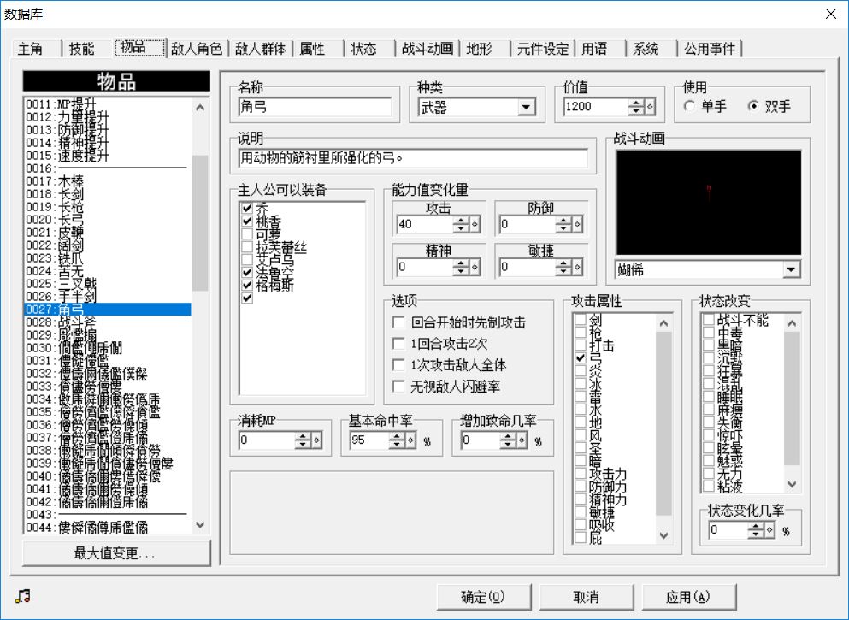The image size is (849, 620).
Task: Enable the 1回合攻击2次 option
Action: 398,344
